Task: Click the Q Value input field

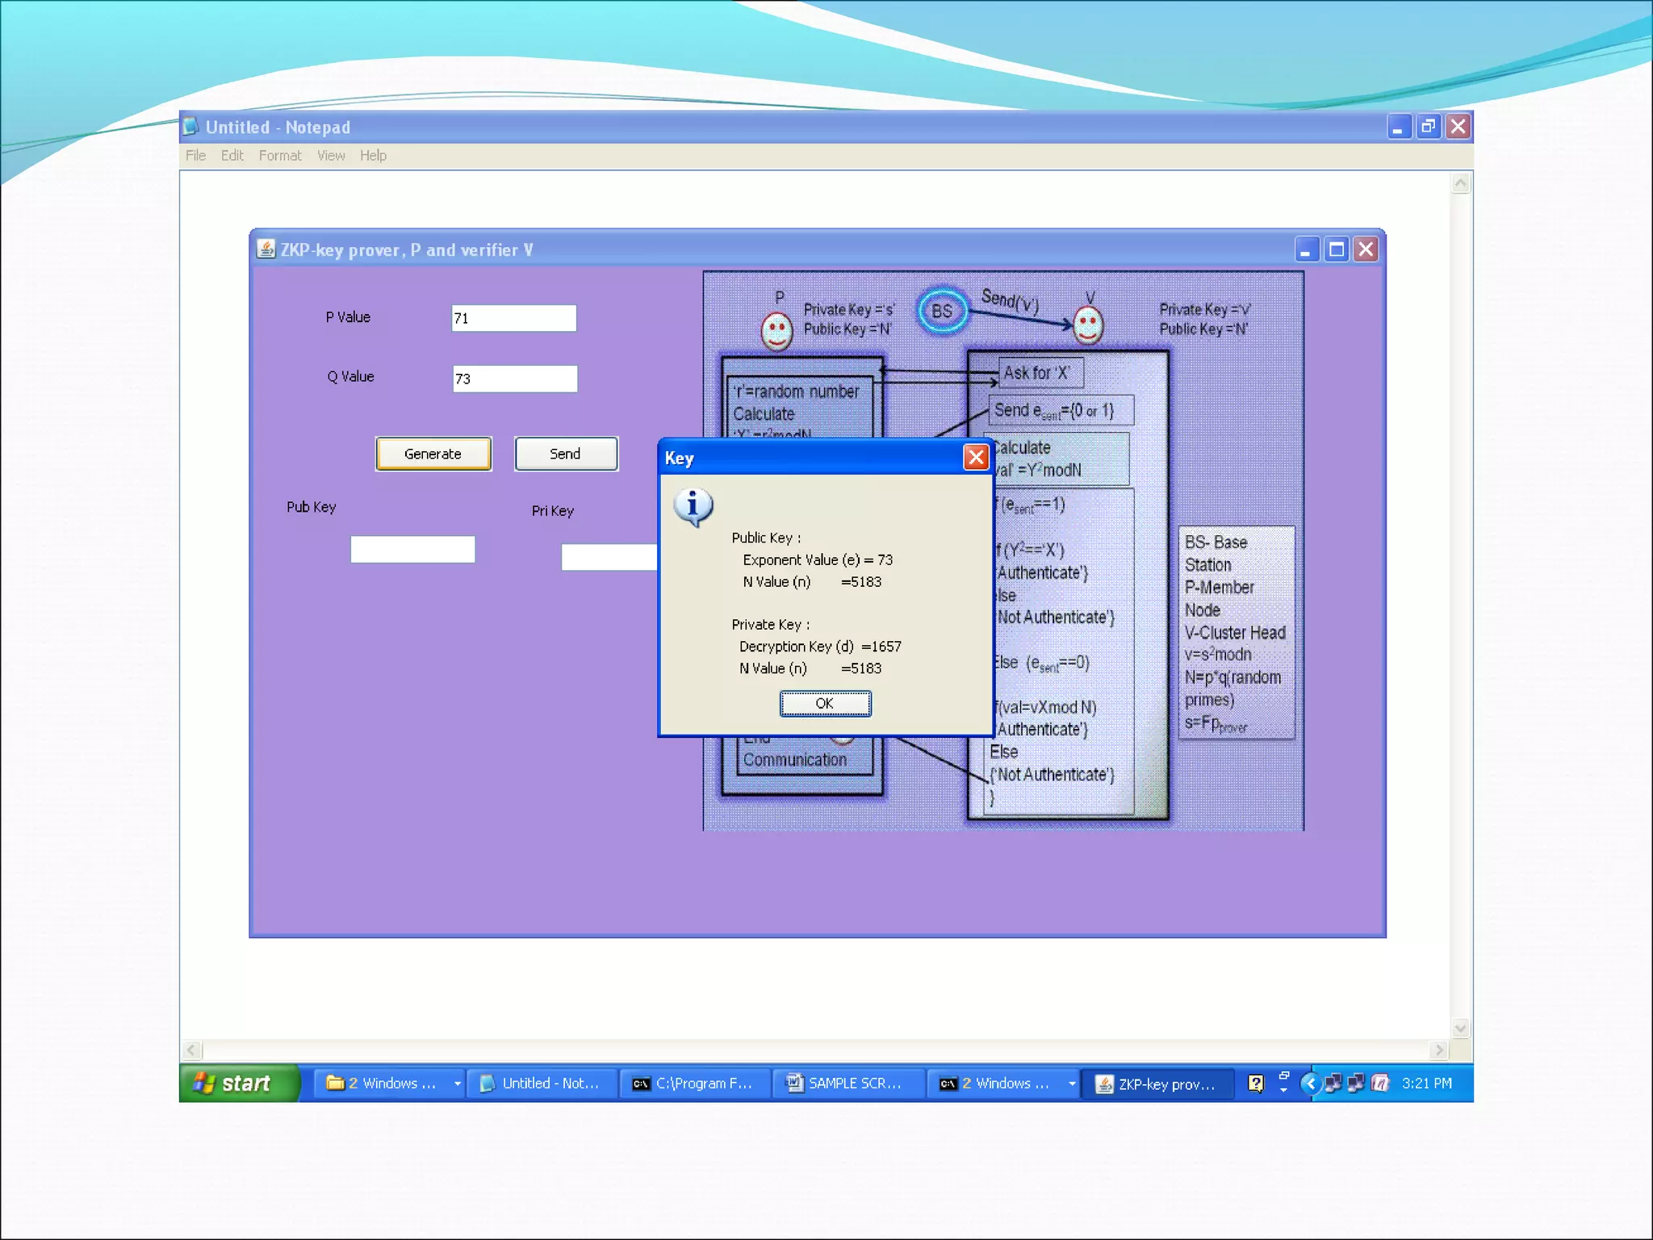Action: [x=515, y=379]
